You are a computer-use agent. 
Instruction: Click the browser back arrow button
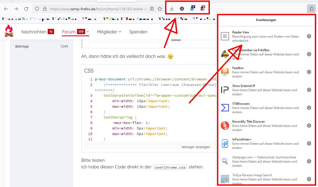6,9
